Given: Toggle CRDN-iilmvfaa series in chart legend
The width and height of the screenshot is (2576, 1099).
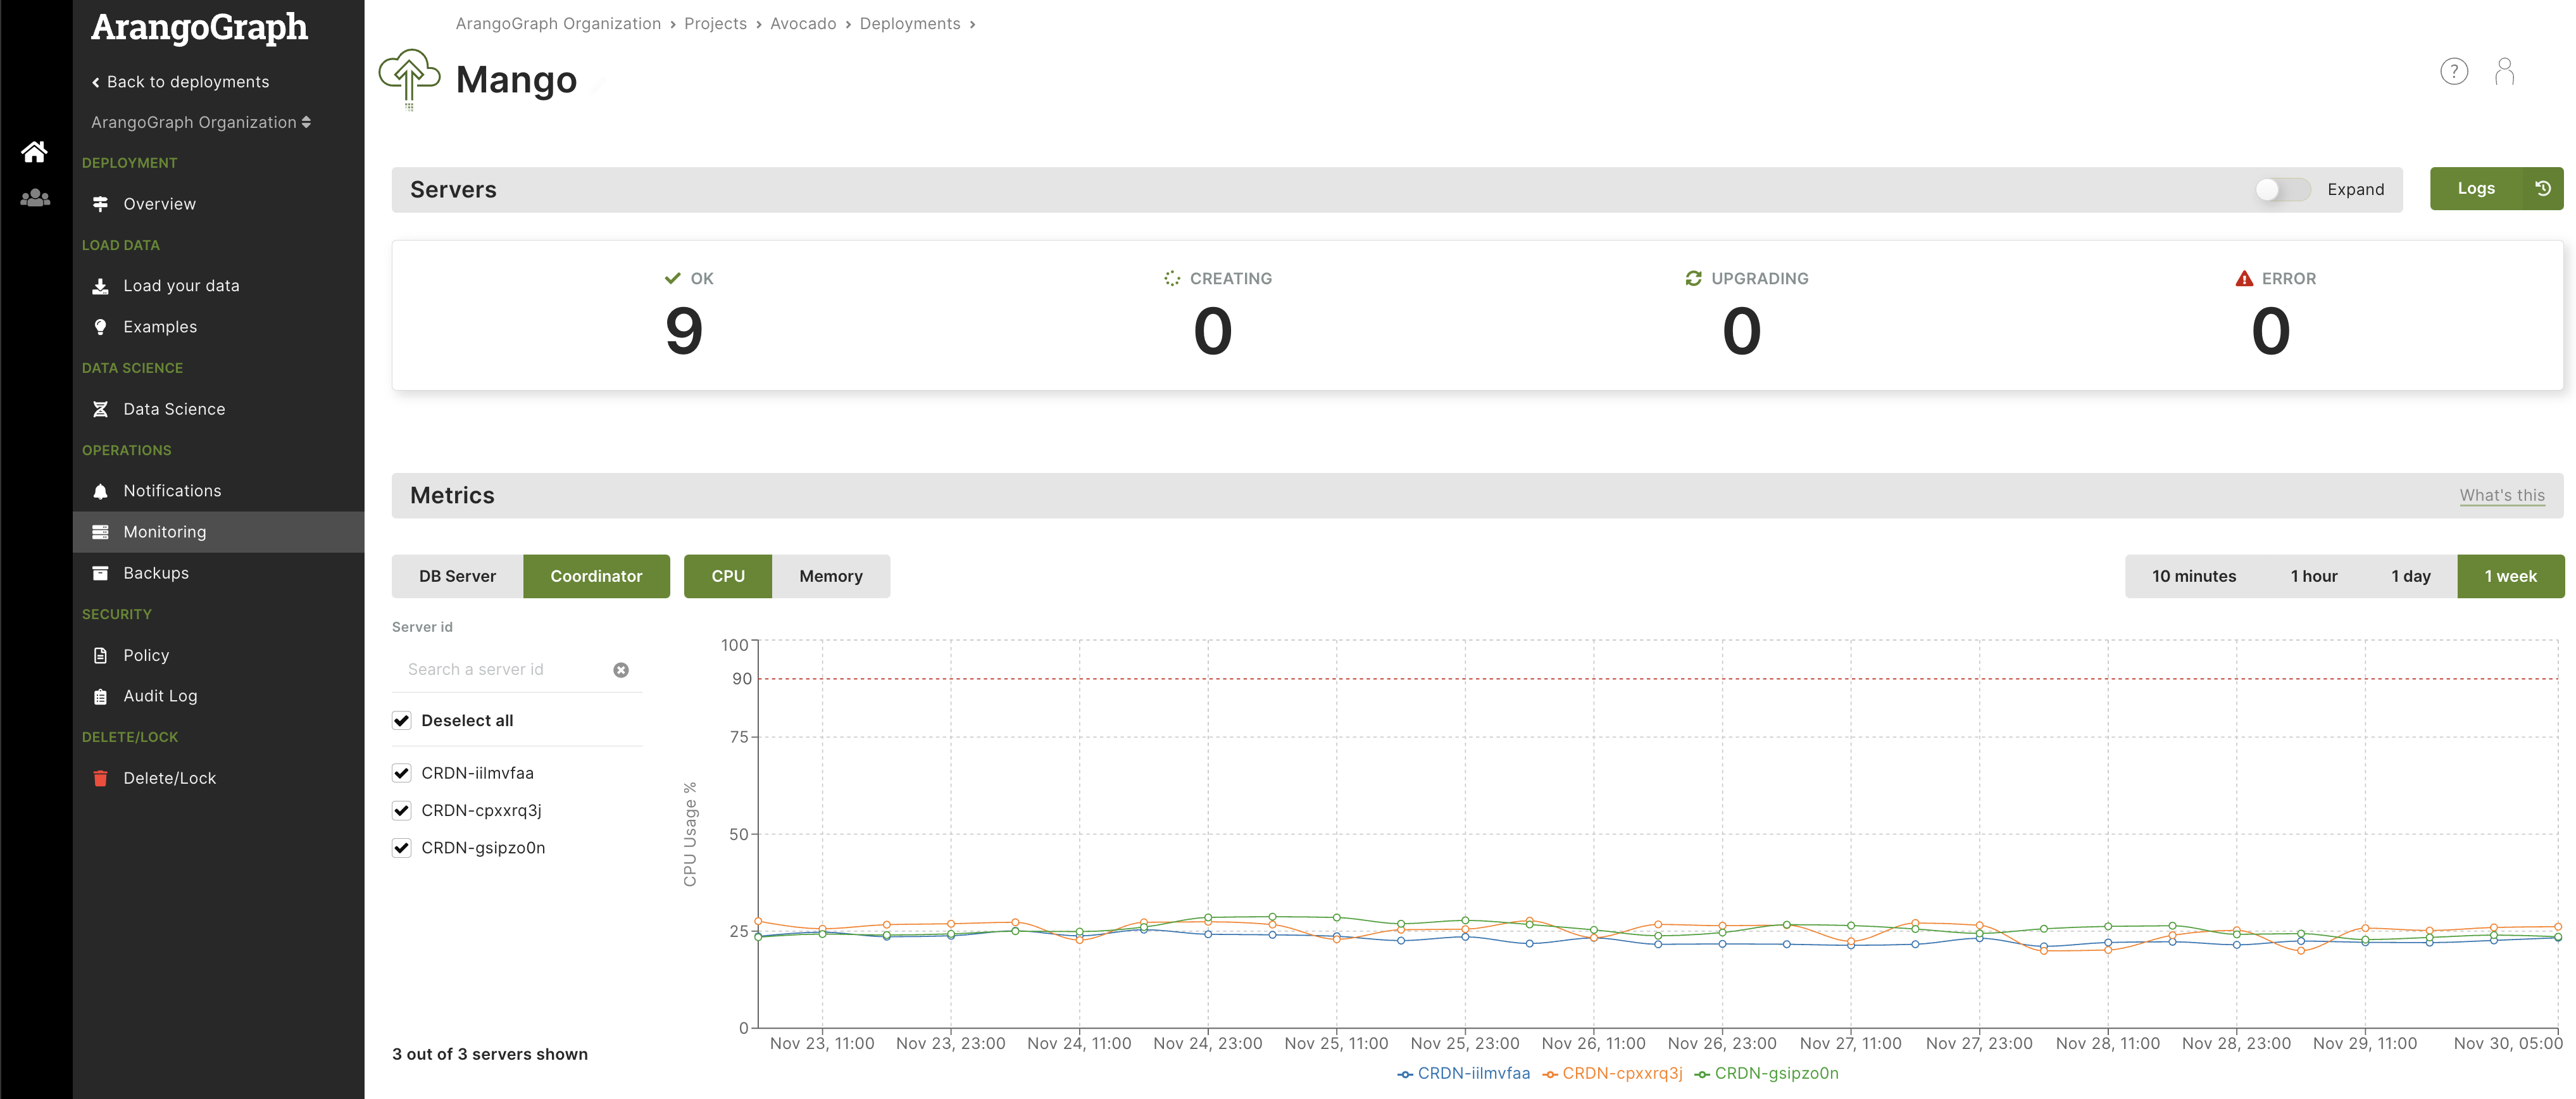Looking at the screenshot, I should 1463,1073.
